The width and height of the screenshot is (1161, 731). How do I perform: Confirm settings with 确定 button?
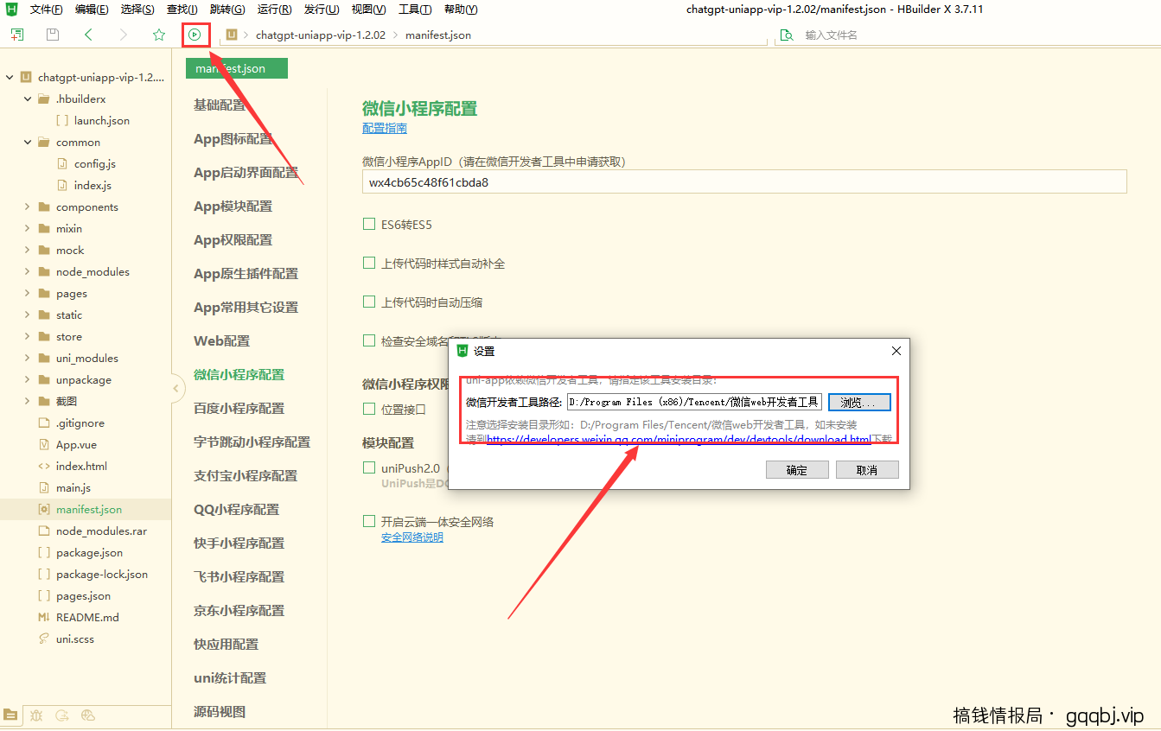[796, 469]
